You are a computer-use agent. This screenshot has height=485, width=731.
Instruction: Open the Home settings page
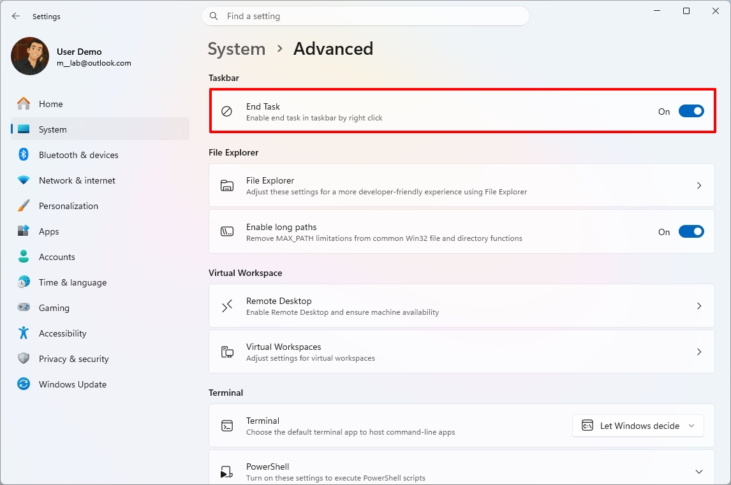[100, 103]
